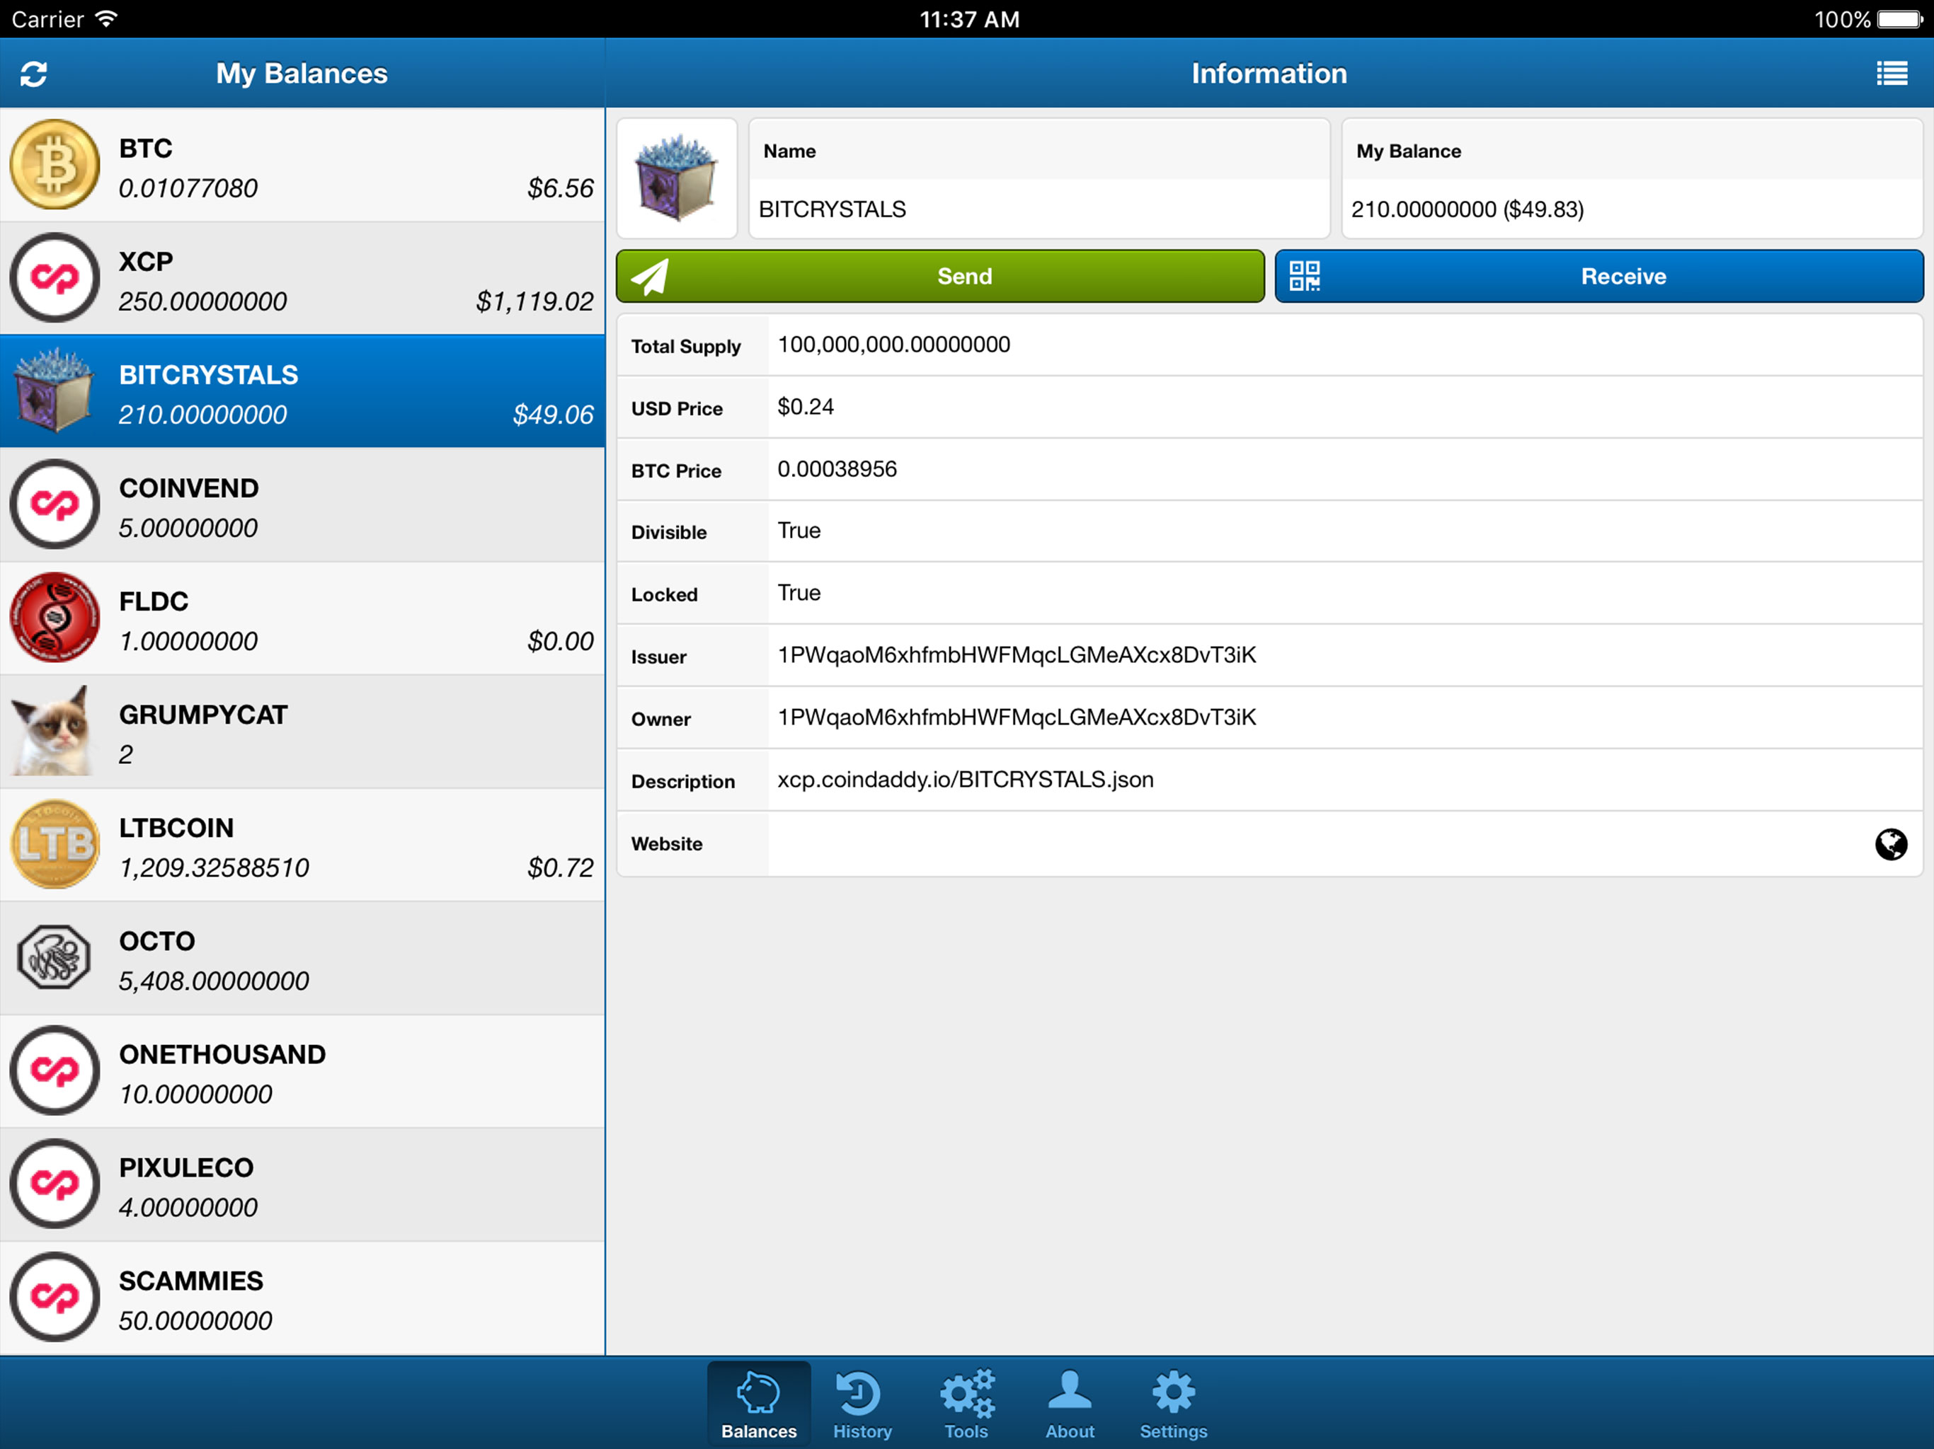Image resolution: width=1934 pixels, height=1449 pixels.
Task: Select the SCAMMIES 50.00000000 row
Action: (302, 1298)
